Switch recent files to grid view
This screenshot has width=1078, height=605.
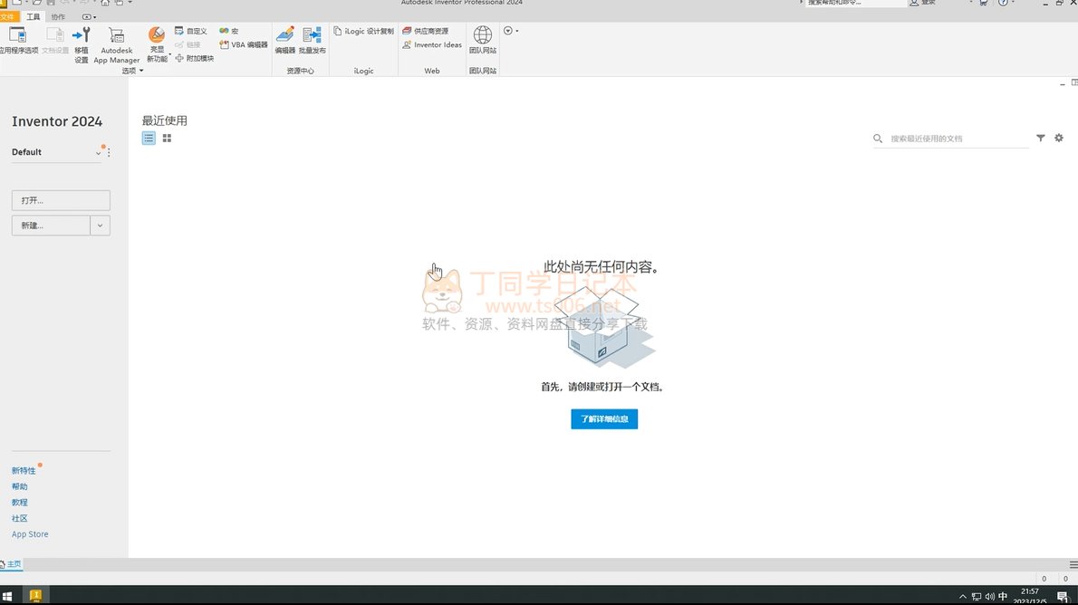167,139
